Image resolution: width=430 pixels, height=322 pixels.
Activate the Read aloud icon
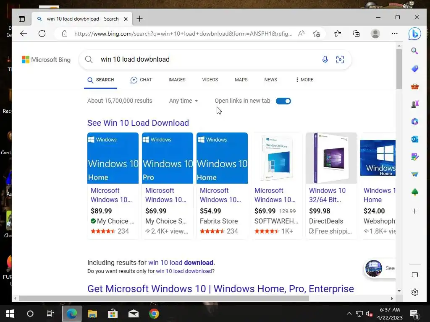[301, 34]
